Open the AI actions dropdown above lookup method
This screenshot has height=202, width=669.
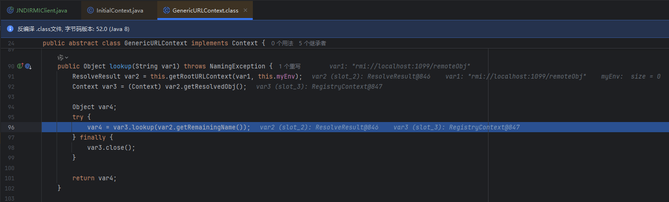[63, 57]
